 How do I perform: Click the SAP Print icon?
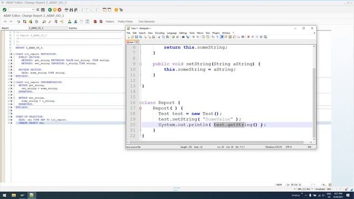66,10
